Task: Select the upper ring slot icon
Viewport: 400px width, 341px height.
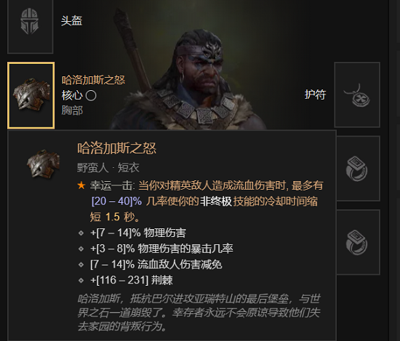Action: coord(358,169)
